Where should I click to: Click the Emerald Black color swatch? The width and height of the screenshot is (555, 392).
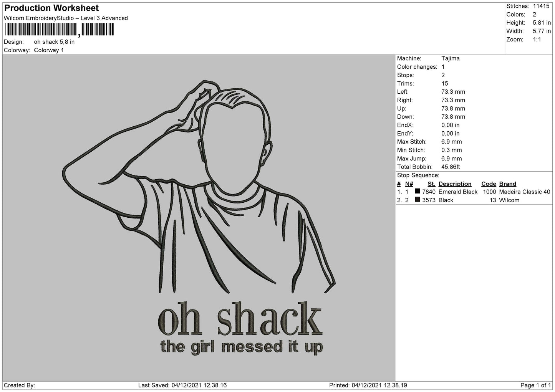(x=417, y=191)
